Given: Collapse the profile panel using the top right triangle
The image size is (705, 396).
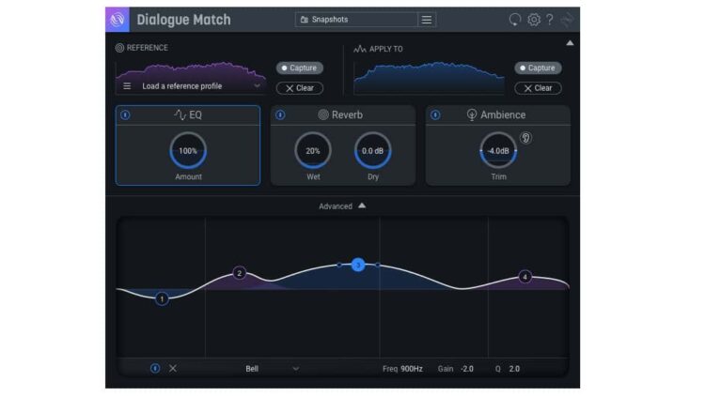Looking at the screenshot, I should pyautogui.click(x=570, y=43).
